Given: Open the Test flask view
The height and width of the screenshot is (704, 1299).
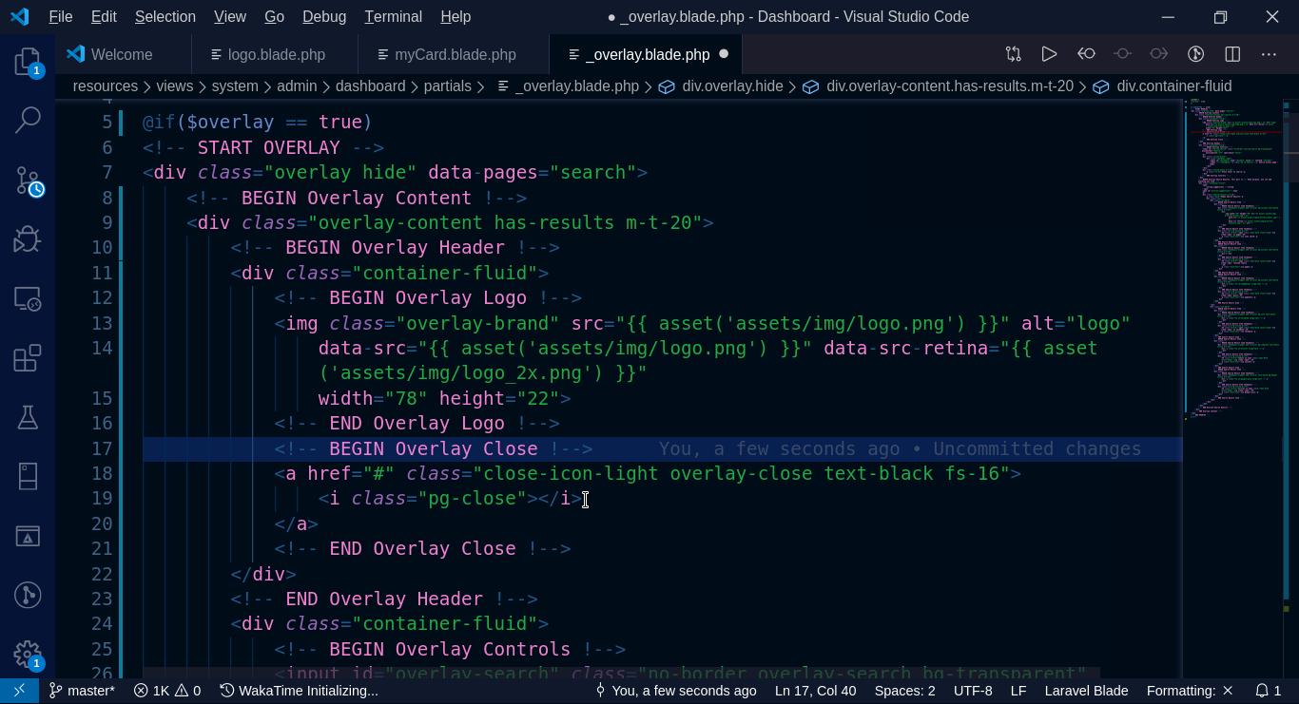Looking at the screenshot, I should [28, 417].
